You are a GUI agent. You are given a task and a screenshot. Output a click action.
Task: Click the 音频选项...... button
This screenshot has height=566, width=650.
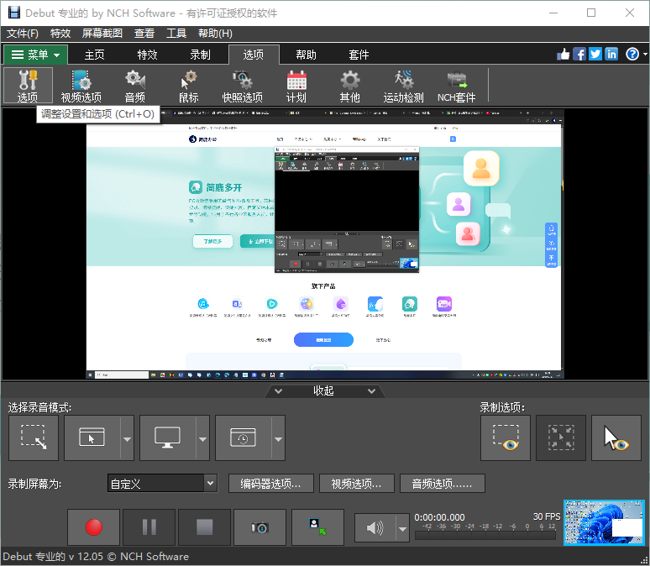click(x=443, y=483)
